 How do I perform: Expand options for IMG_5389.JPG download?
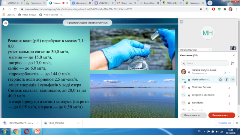[78, 123]
